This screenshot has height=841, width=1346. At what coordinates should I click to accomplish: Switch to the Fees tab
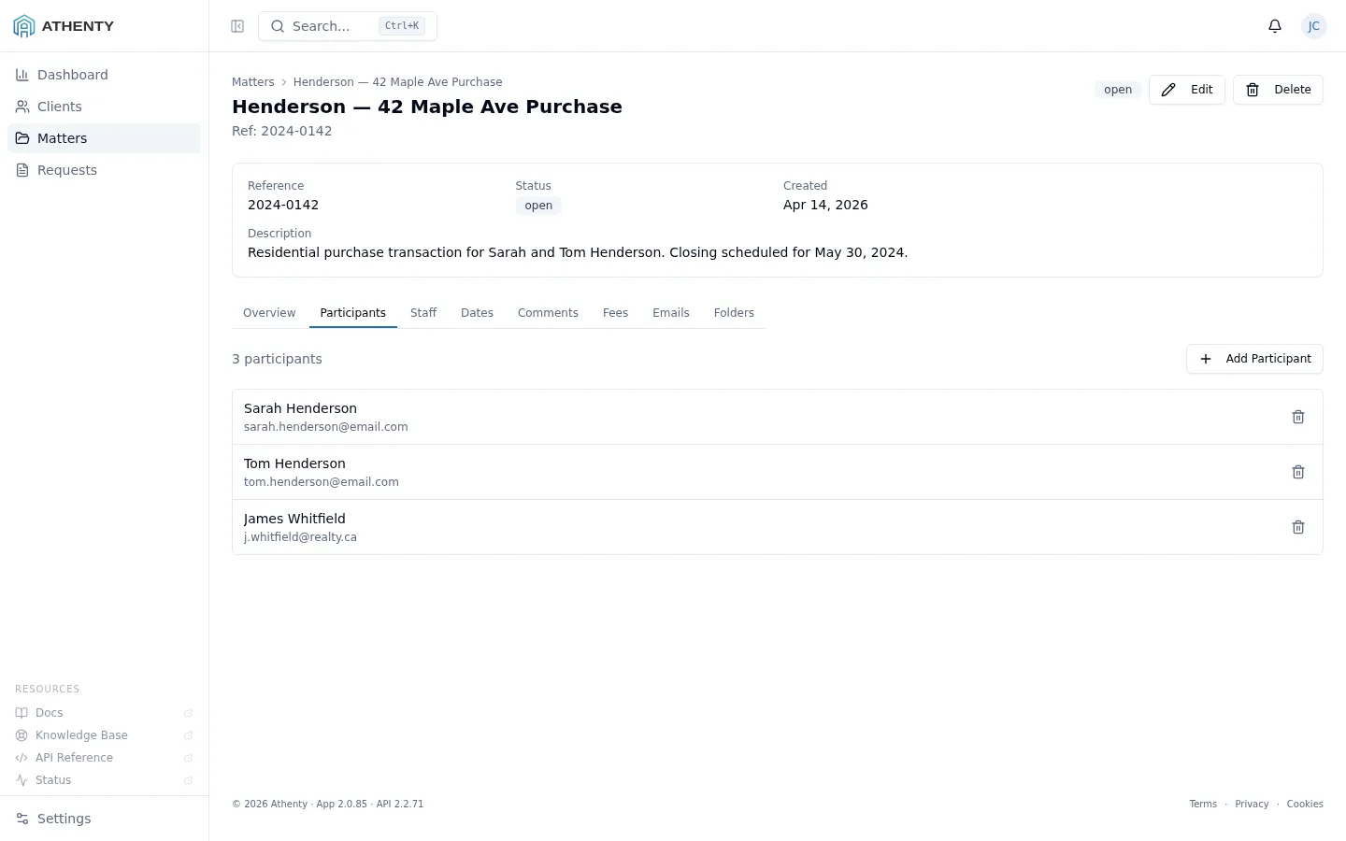615,313
